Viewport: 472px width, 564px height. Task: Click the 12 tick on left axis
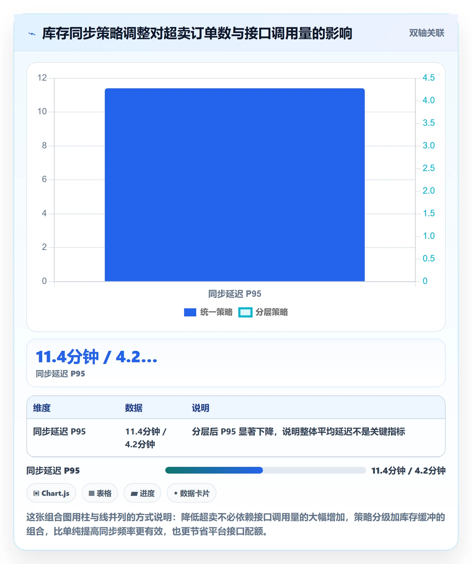click(x=42, y=78)
